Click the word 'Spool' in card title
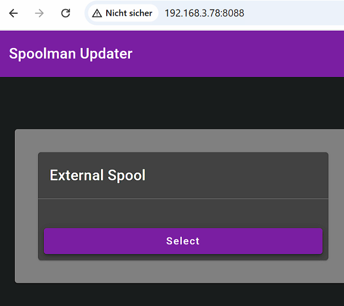The image size is (344, 306). tap(127, 175)
